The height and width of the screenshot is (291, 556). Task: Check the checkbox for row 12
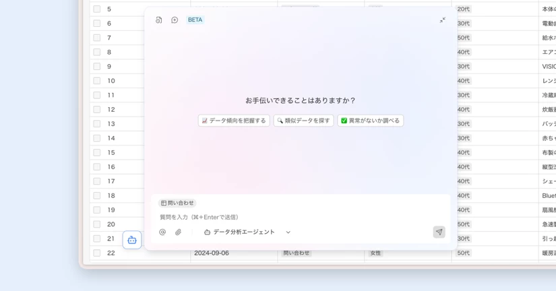click(x=97, y=110)
